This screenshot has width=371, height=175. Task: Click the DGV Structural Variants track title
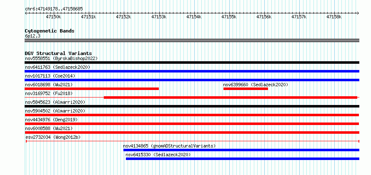pos(58,53)
